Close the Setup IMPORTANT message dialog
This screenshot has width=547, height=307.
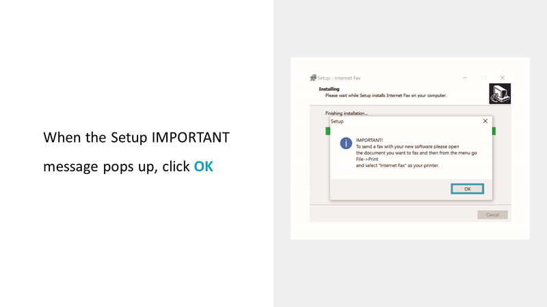point(485,121)
